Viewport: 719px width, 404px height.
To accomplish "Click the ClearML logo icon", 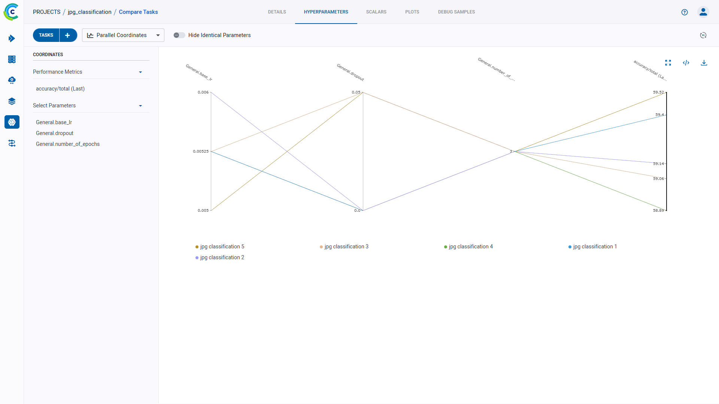I will (x=11, y=12).
